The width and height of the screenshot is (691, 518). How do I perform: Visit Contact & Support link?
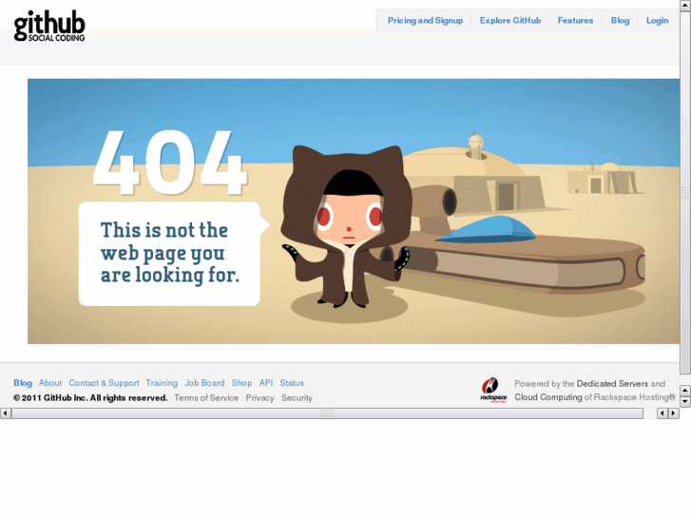104,383
